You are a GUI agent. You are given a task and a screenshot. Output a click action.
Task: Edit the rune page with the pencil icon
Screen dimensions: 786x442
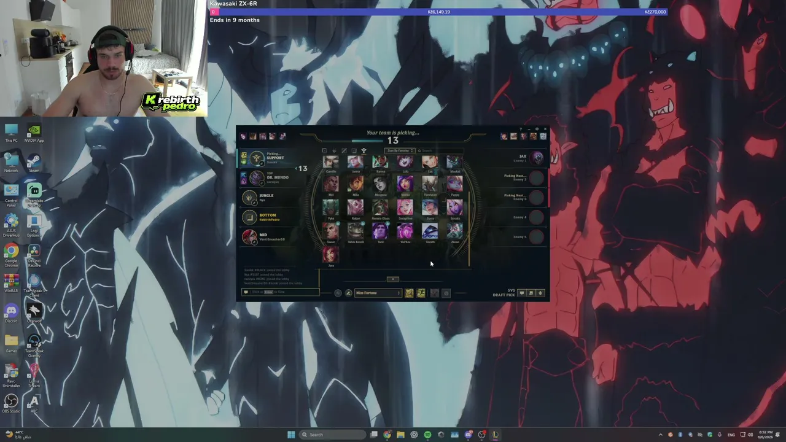348,293
